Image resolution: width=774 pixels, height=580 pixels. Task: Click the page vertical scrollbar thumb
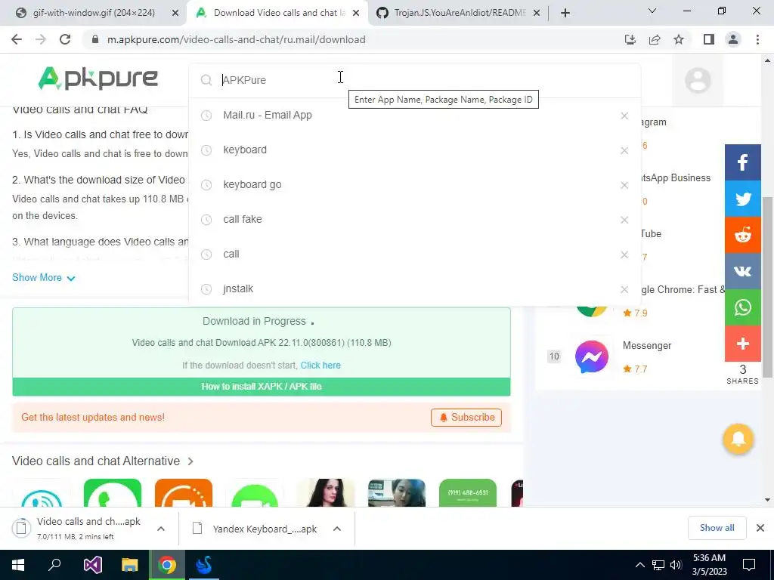(x=767, y=286)
